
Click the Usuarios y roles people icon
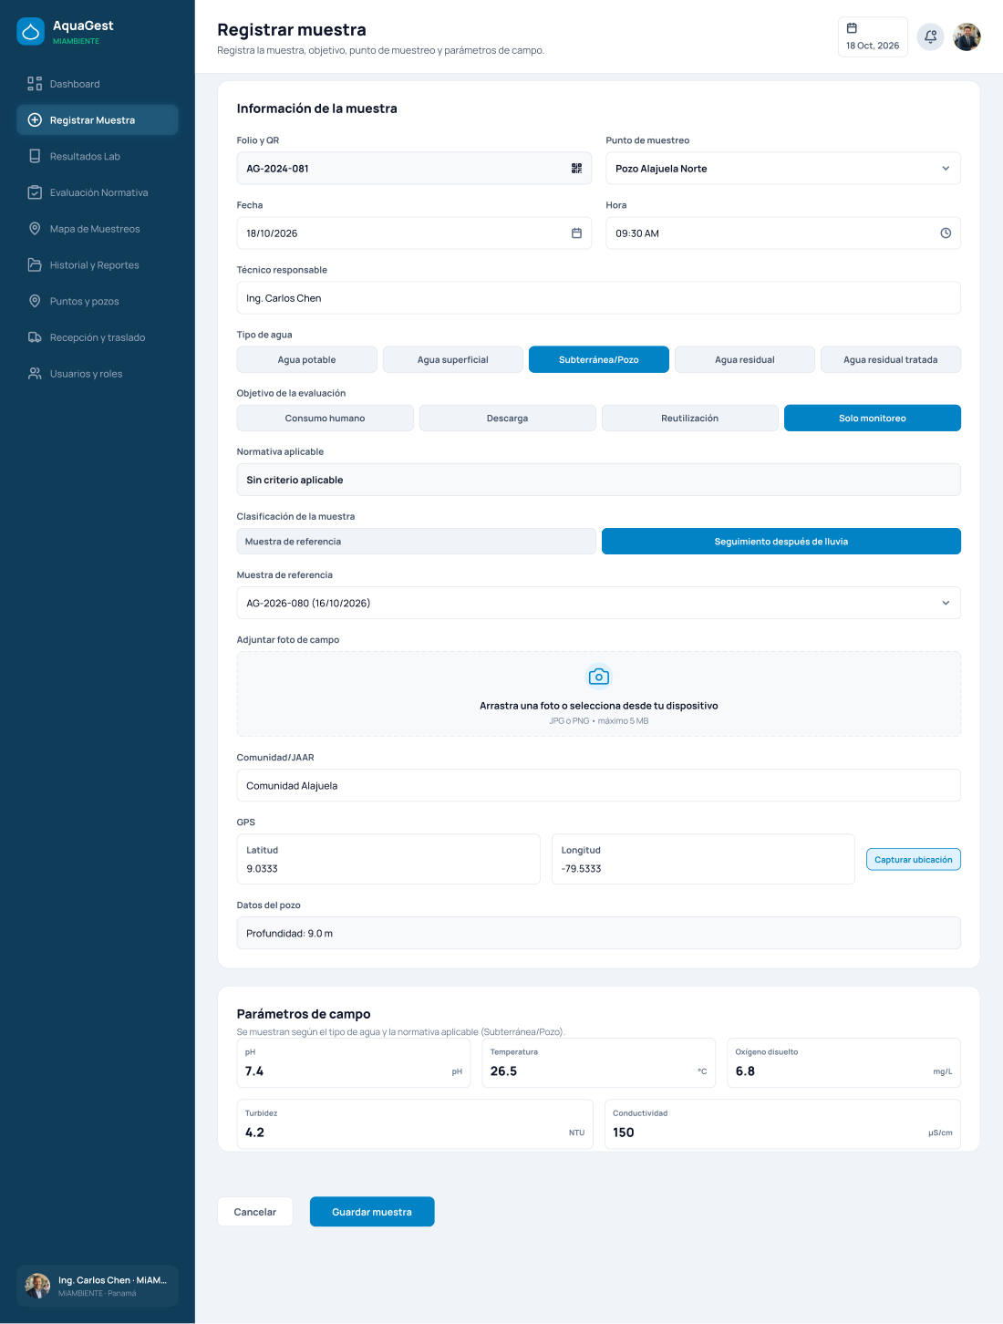(x=35, y=374)
